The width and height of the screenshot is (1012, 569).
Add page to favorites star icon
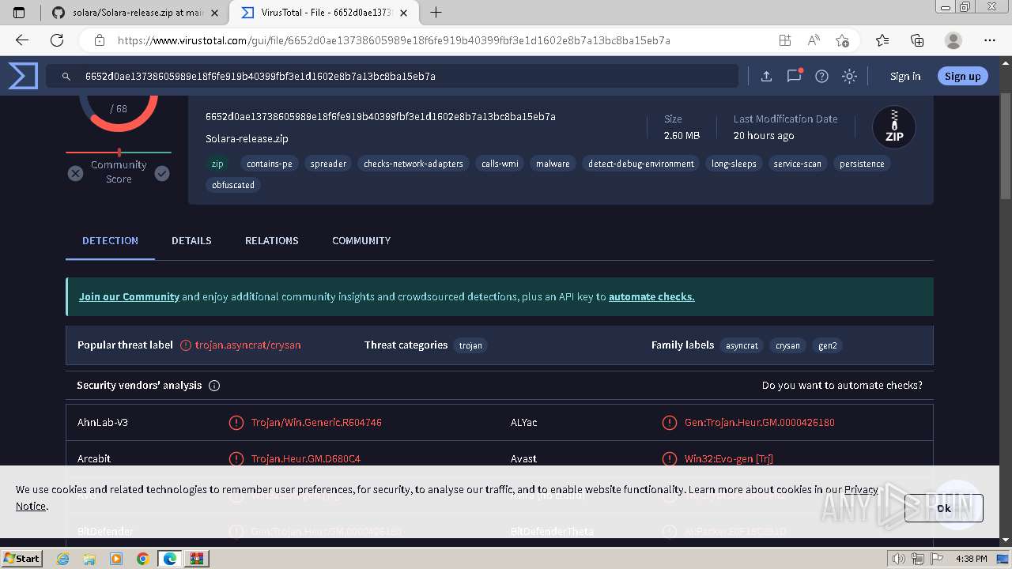point(842,40)
